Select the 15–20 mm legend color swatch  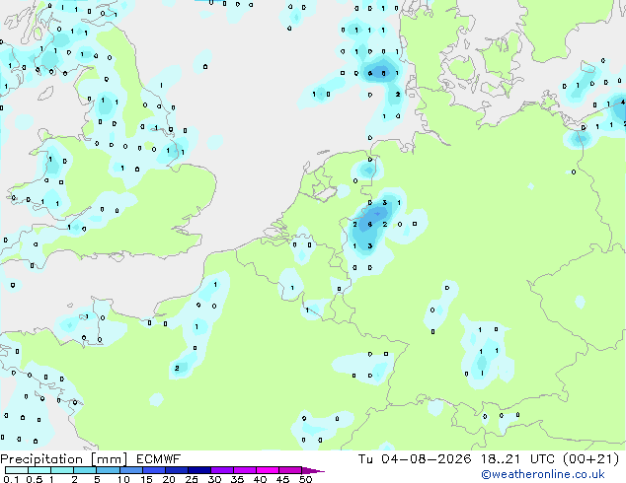click(154, 470)
